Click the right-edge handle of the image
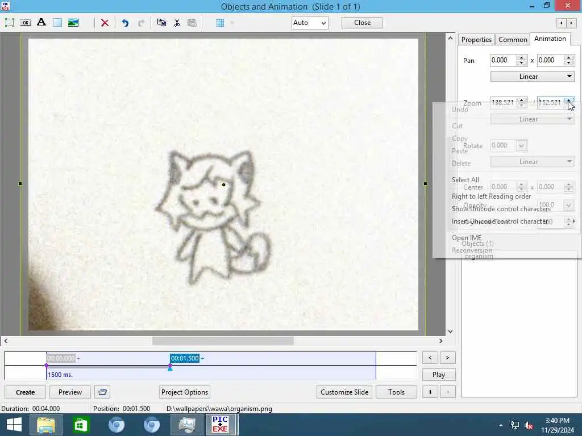582x436 pixels. click(425, 183)
